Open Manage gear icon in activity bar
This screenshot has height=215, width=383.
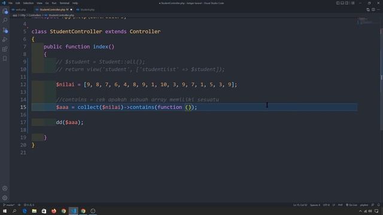tap(5, 198)
